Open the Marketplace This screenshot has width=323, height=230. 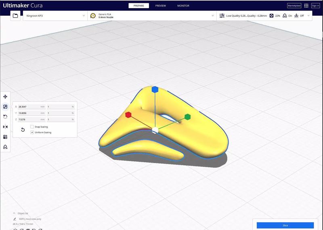click(294, 6)
